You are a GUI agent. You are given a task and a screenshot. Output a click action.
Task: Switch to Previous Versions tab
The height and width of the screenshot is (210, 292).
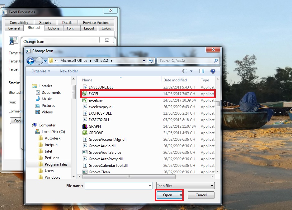pyautogui.click(x=96, y=22)
